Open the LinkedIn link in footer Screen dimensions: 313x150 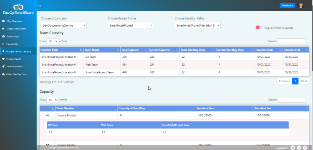(x=299, y=148)
